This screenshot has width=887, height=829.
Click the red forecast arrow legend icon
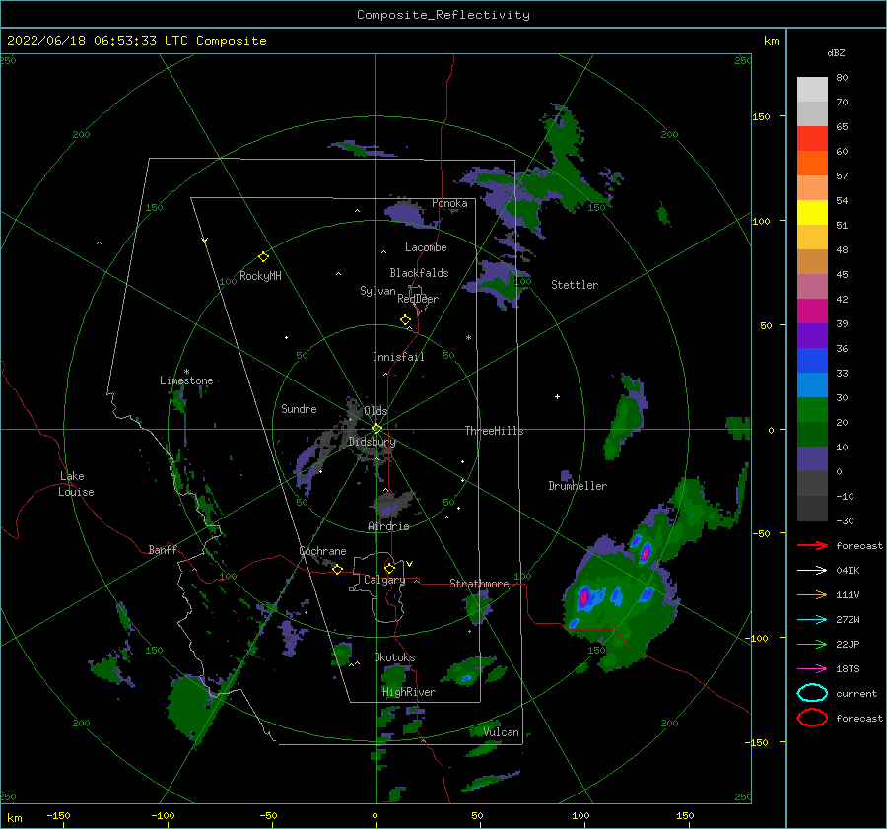tap(812, 545)
